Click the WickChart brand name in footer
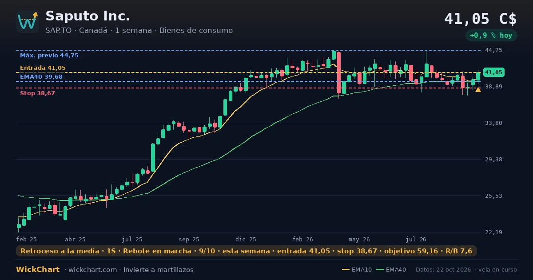Screen dimensions: 533x280 tap(38, 270)
